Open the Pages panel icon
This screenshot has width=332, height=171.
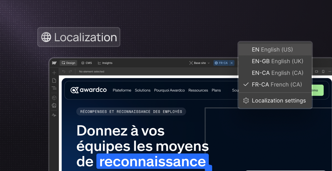tap(54, 80)
